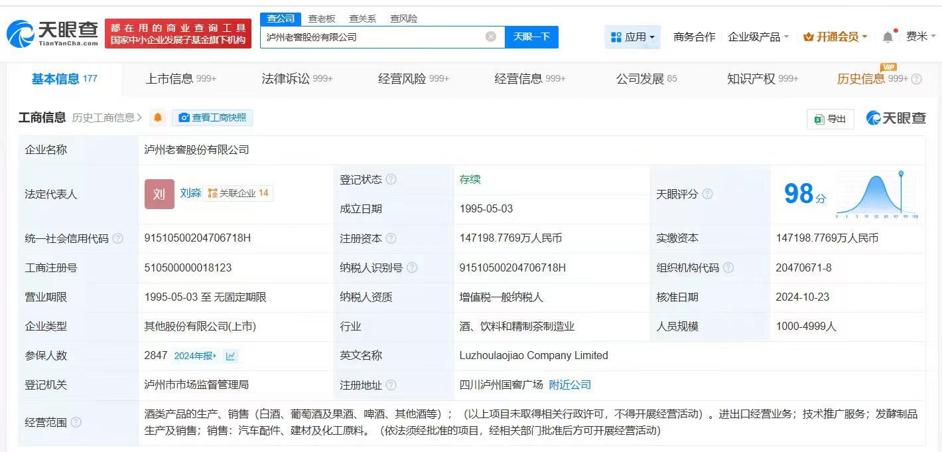The height and width of the screenshot is (452, 942).
Task: Open help icon beside 天眼评分
Action: point(707,194)
